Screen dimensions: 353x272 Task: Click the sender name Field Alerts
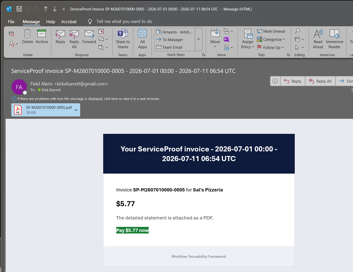tap(41, 84)
